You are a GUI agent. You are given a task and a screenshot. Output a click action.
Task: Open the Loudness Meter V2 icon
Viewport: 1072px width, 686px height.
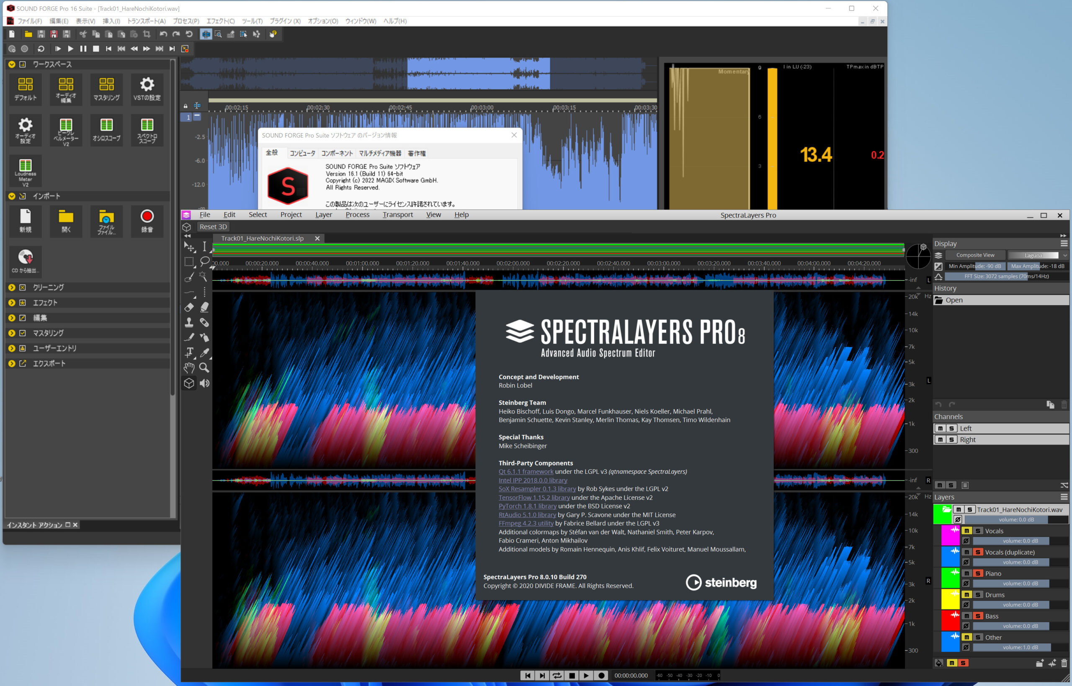pyautogui.click(x=26, y=171)
